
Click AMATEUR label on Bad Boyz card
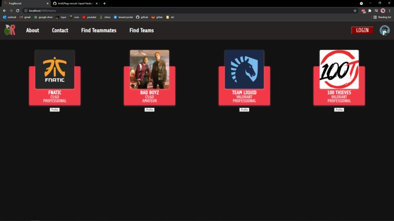click(x=150, y=101)
